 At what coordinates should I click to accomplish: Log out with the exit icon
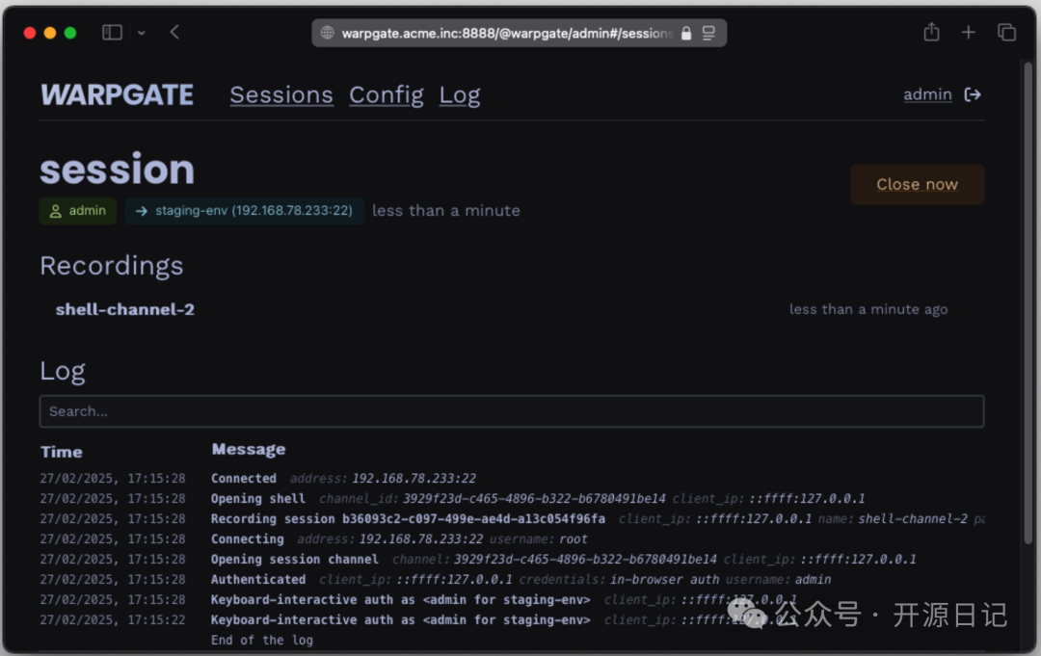[973, 94]
